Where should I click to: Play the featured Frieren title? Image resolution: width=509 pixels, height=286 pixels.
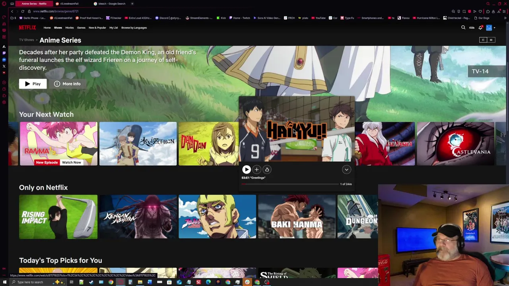click(33, 84)
